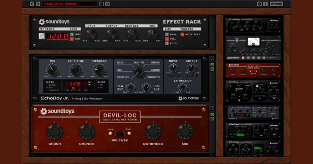Select the Free sync option

tap(72, 35)
